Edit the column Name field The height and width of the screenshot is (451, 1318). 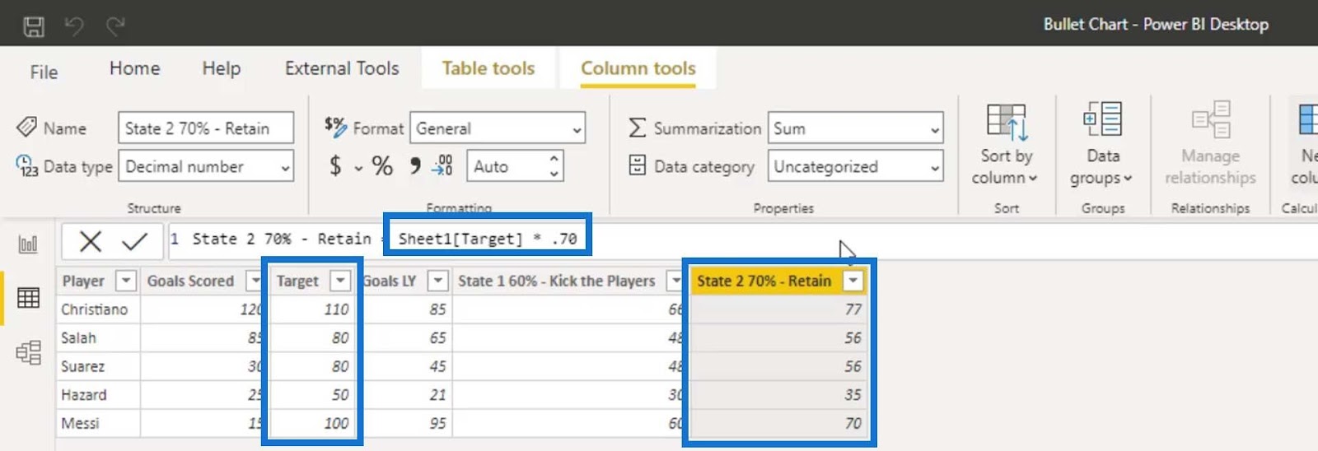[206, 128]
